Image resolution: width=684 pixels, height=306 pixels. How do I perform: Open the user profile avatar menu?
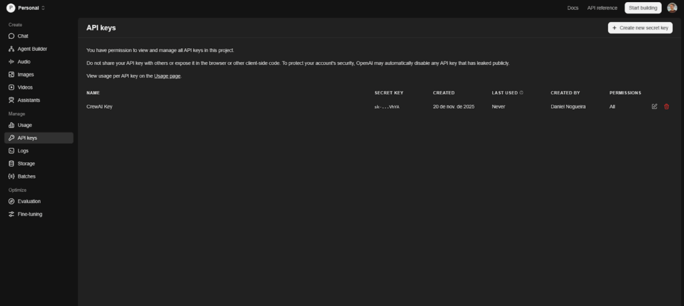click(672, 8)
